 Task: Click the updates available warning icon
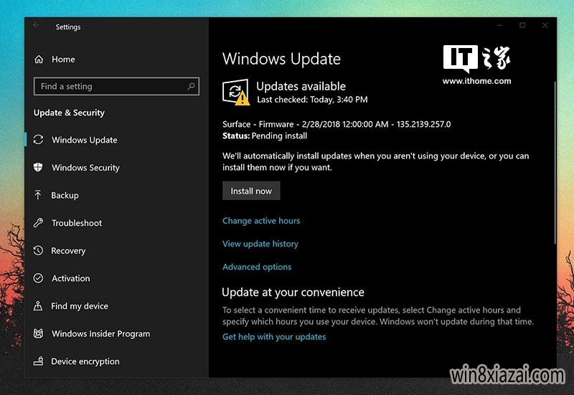(236, 92)
